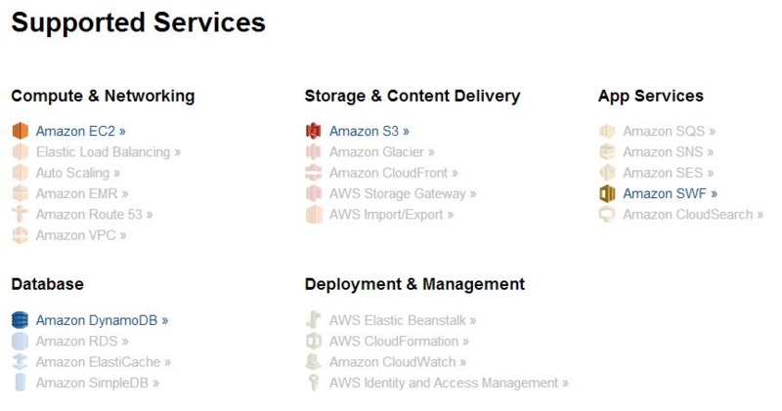
Task: Open the Amazon DynamoDB link
Action: (102, 320)
